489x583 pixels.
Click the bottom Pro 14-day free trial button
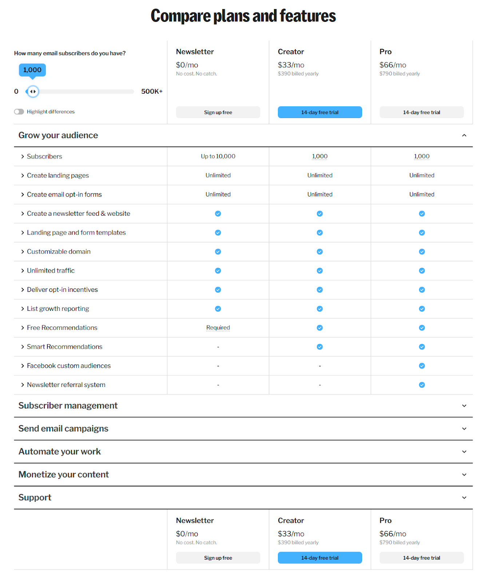[x=421, y=558]
